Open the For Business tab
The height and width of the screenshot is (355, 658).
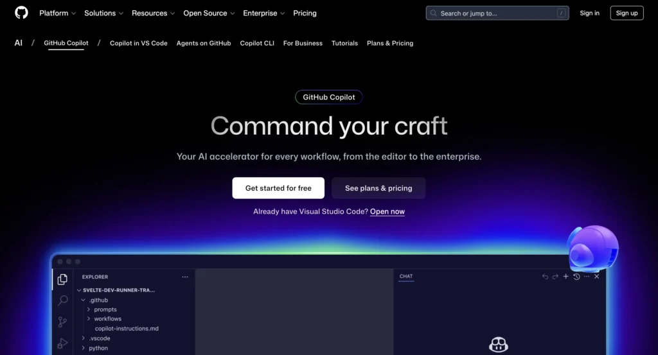tap(303, 43)
